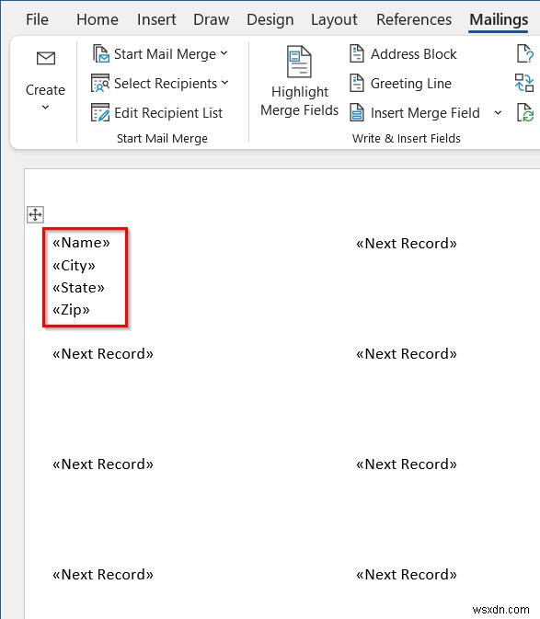The image size is (540, 619).
Task: Click the Greeting Line icon
Action: coord(357,83)
